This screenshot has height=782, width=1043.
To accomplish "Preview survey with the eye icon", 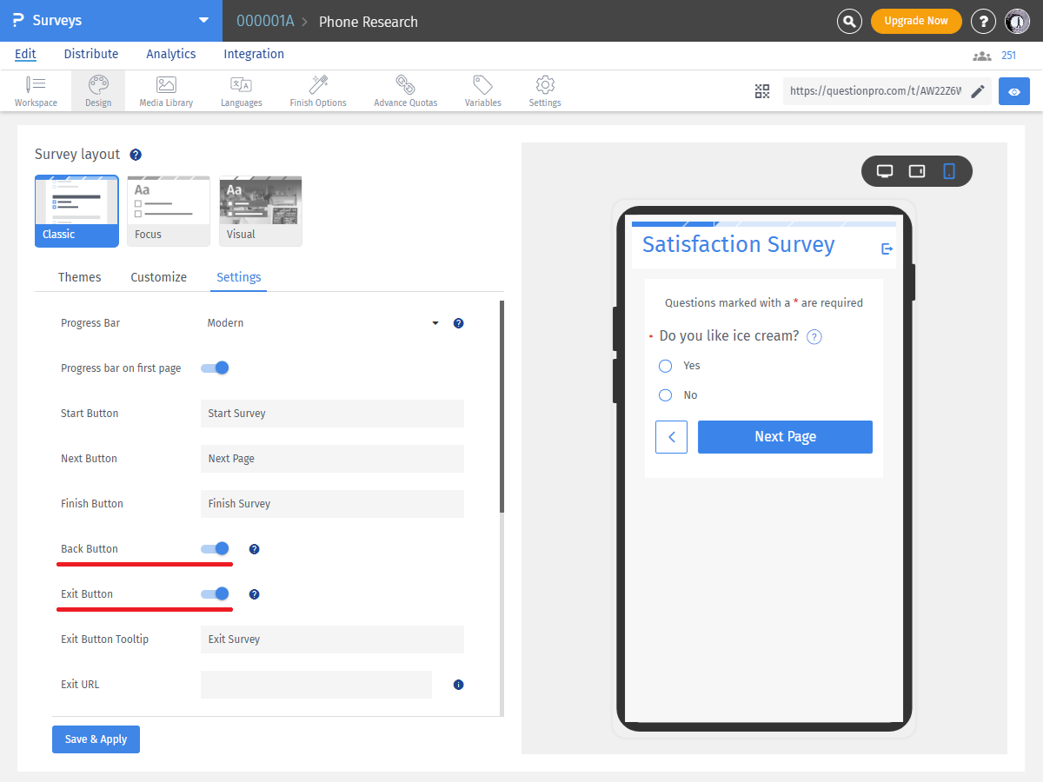I will pyautogui.click(x=1013, y=90).
